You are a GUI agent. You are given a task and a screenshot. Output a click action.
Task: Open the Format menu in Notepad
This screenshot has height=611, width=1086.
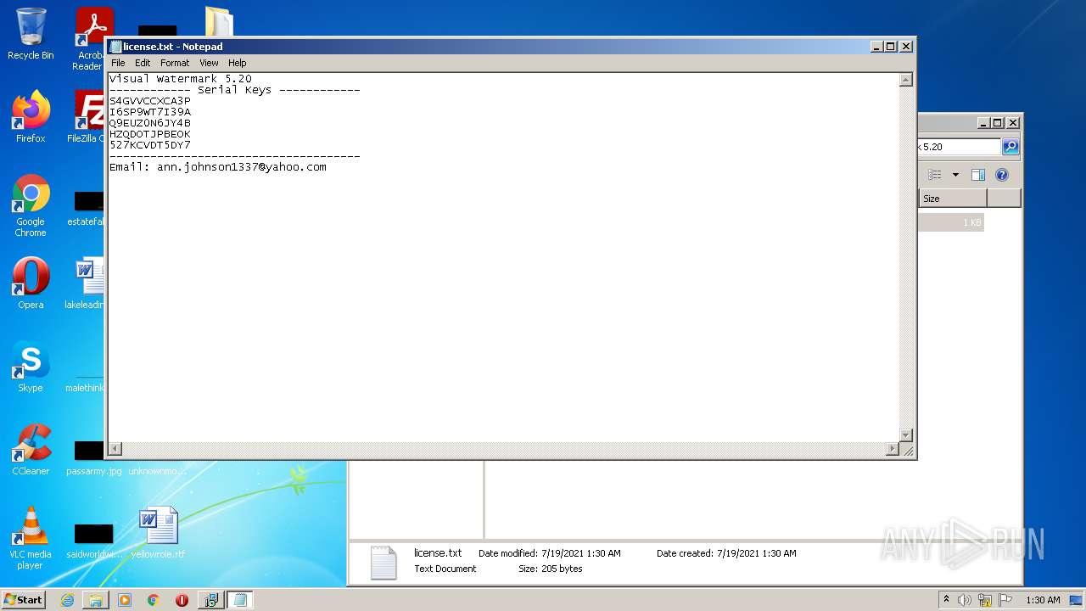pyautogui.click(x=175, y=63)
